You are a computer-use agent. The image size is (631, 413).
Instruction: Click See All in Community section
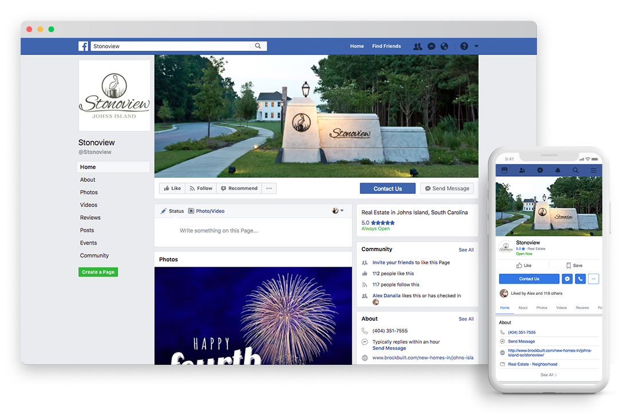click(466, 250)
